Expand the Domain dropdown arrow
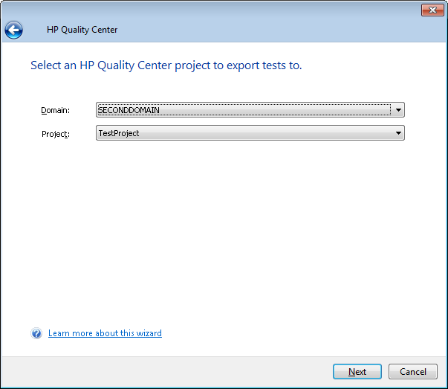 pyautogui.click(x=398, y=110)
